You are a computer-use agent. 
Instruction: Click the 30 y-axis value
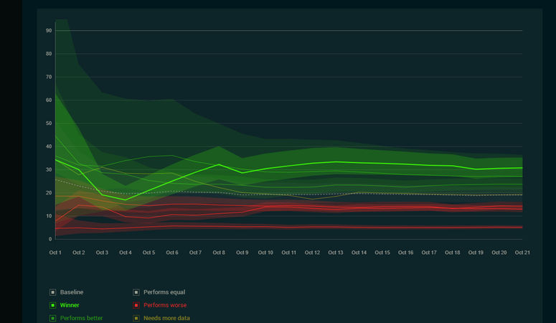coord(49,169)
